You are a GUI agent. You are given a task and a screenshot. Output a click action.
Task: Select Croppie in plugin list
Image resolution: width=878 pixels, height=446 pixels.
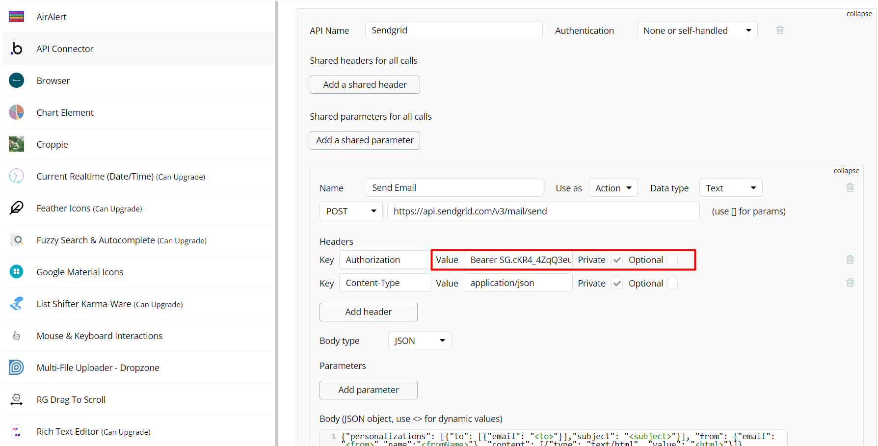tap(139, 144)
